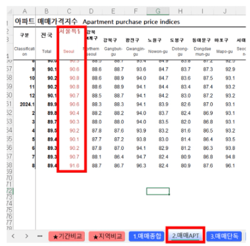Click the Gwangjin-gu header label

[135, 51]
